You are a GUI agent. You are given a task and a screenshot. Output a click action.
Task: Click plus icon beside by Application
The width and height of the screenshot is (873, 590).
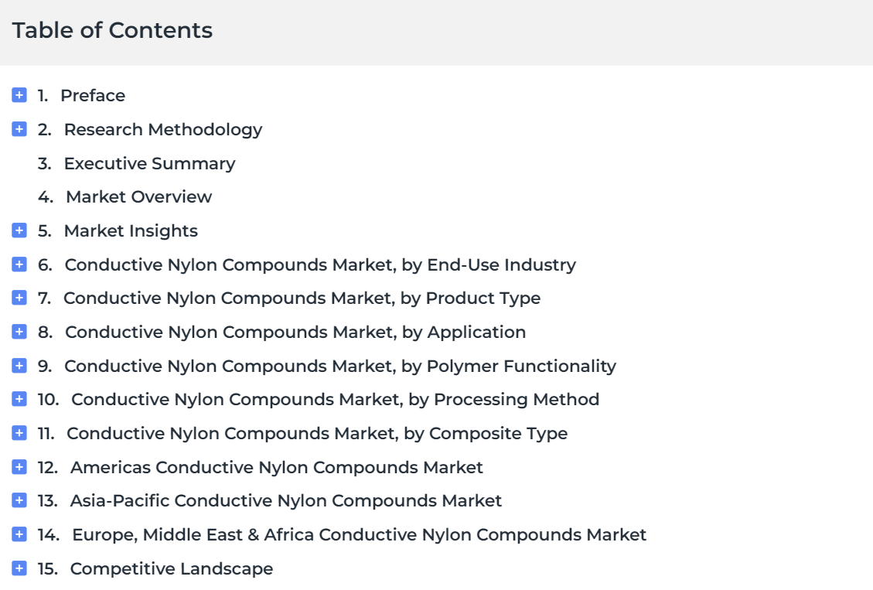pos(19,332)
